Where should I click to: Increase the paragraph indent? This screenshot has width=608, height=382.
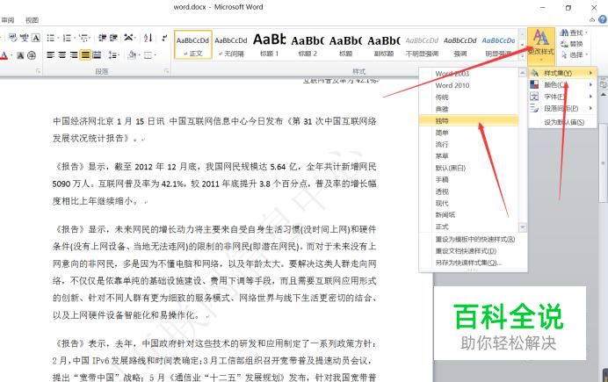pos(113,38)
